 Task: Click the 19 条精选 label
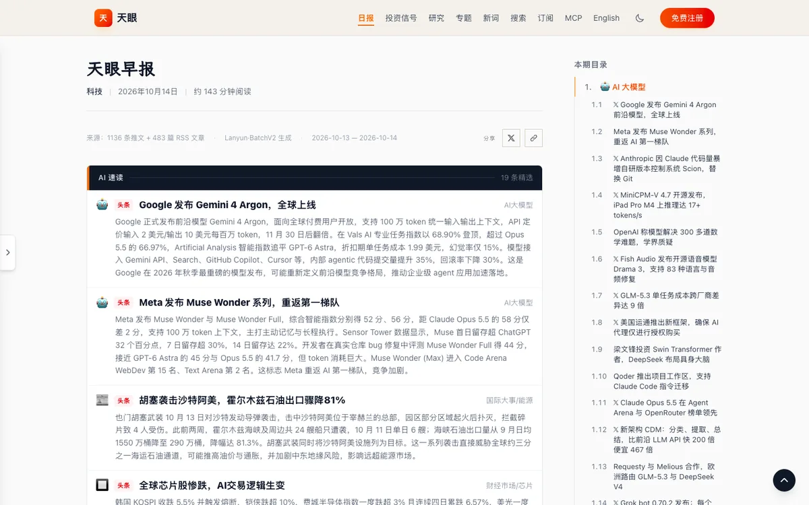click(x=517, y=178)
